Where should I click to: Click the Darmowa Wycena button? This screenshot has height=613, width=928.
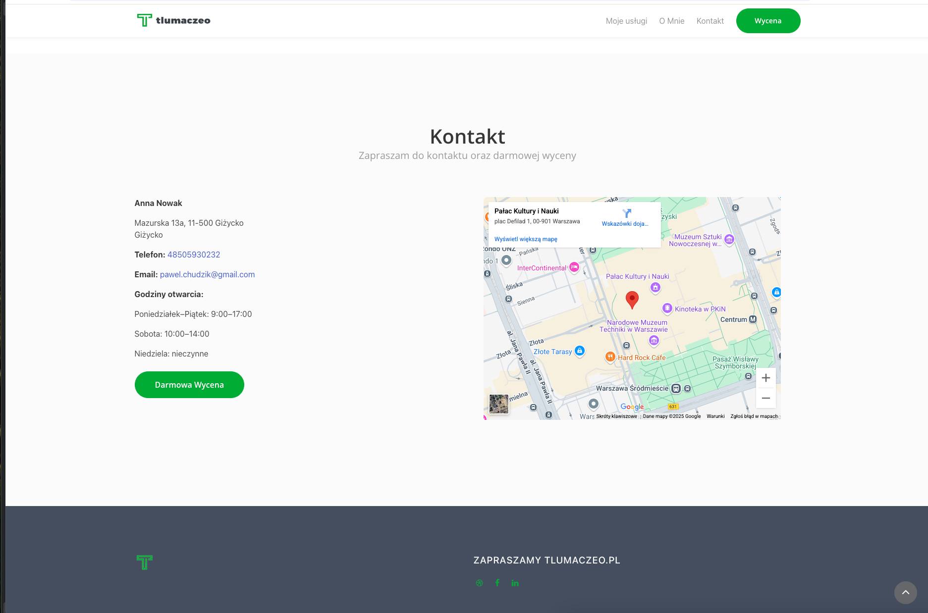pos(189,385)
